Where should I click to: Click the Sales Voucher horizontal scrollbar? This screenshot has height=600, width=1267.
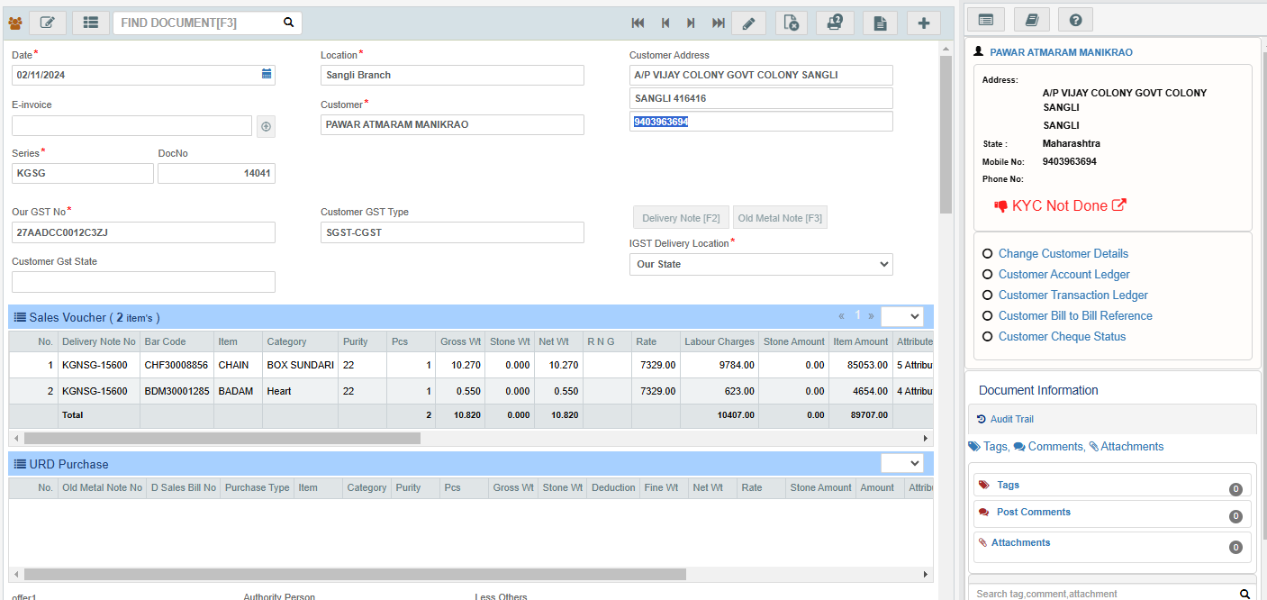222,438
